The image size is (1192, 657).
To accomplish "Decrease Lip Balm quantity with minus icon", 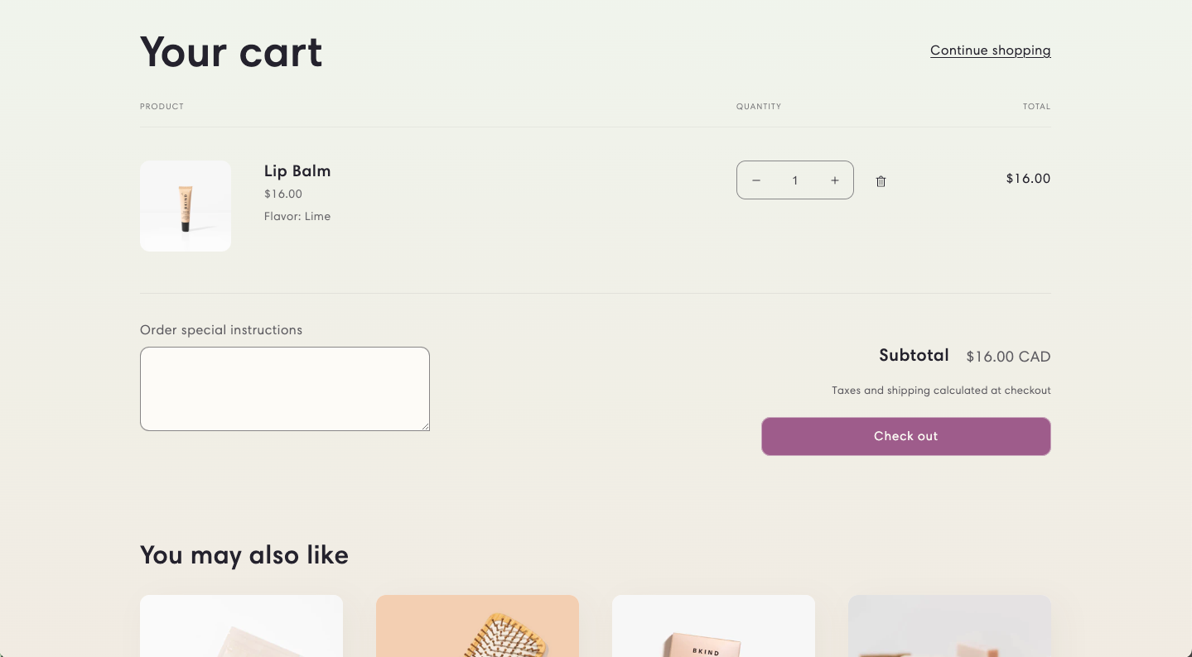I will pyautogui.click(x=755, y=180).
